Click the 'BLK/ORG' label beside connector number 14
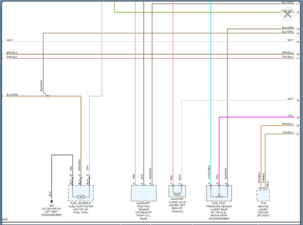Image resolution: width=303 pixels, height=225 pixels. tap(288, 32)
